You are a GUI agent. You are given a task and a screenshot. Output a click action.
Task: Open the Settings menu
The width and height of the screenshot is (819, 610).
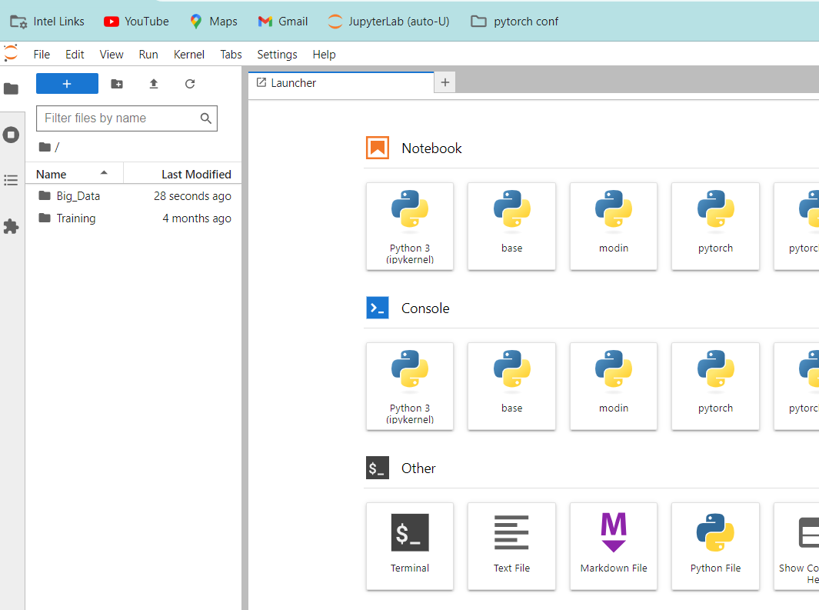[x=277, y=55]
